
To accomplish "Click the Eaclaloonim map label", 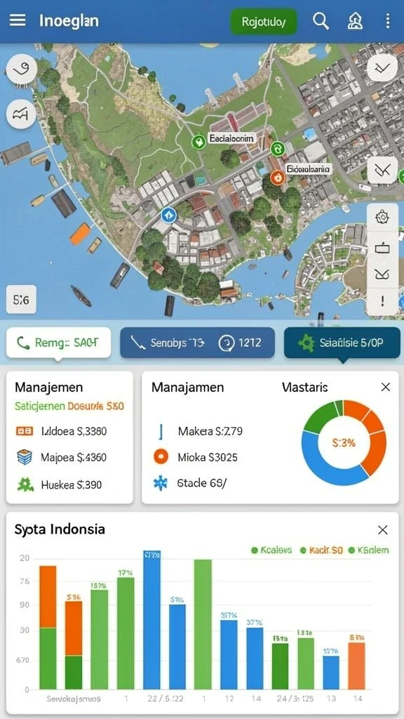I will click(x=231, y=138).
